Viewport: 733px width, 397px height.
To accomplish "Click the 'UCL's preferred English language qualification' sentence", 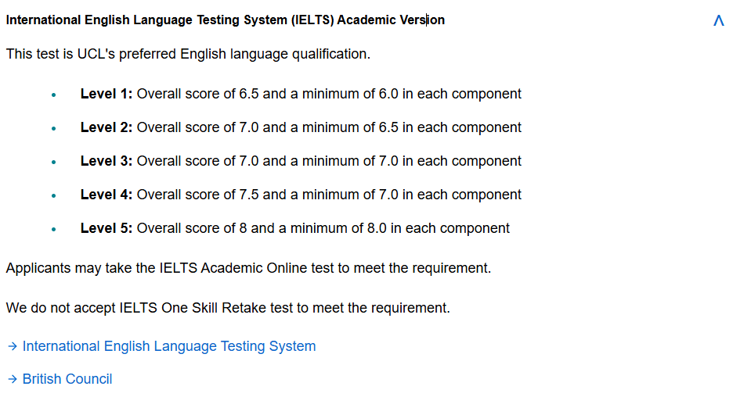I will pos(188,54).
